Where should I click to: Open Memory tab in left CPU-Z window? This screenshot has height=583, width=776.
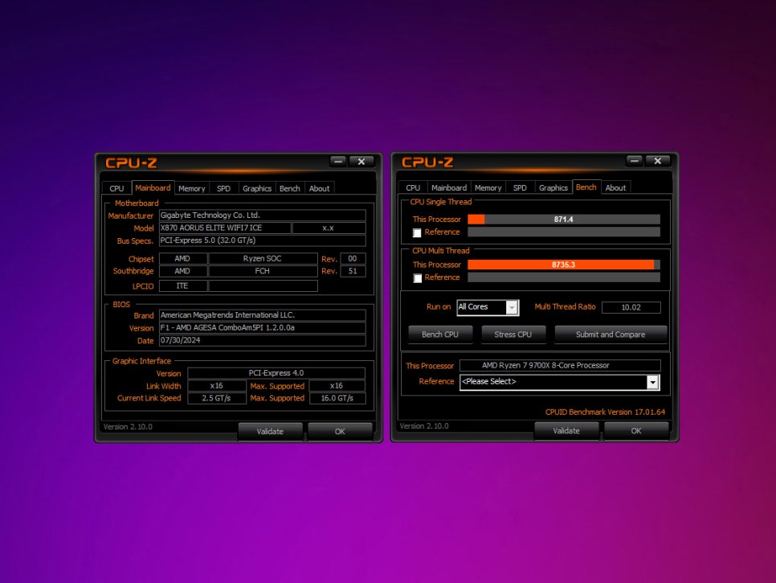(x=191, y=188)
